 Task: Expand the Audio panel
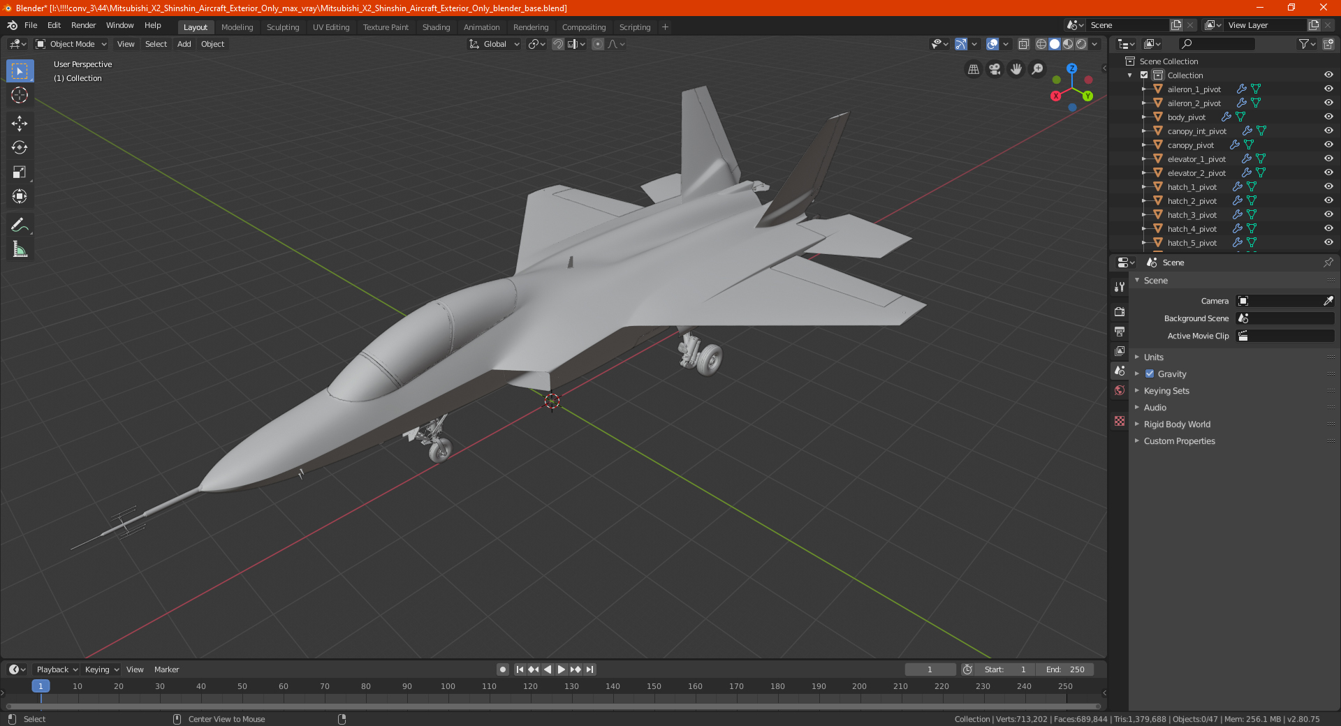(x=1155, y=407)
